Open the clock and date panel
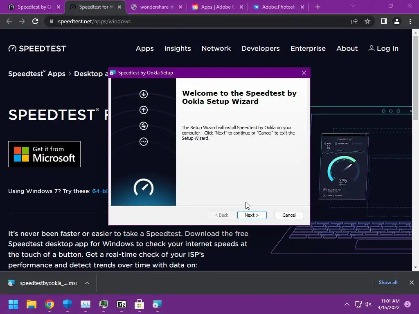 click(x=388, y=304)
